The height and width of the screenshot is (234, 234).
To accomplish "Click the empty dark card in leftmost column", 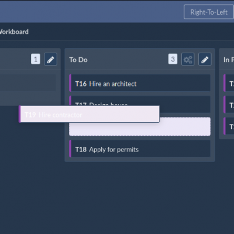I will pyautogui.click(x=28, y=83).
